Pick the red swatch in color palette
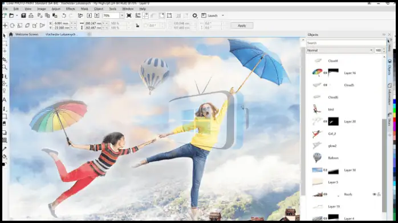Screen dimensions: 398x223 pos(395,119)
